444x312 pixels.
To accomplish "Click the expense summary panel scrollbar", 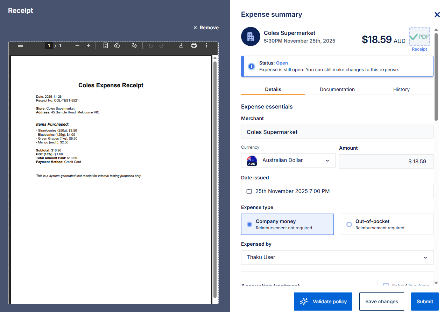I will tap(436, 77).
